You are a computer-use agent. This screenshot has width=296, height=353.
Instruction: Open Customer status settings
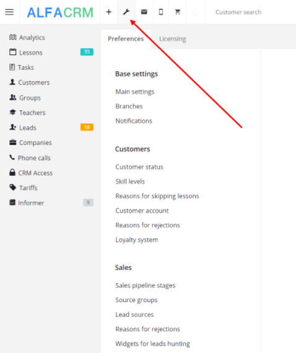[x=139, y=167]
